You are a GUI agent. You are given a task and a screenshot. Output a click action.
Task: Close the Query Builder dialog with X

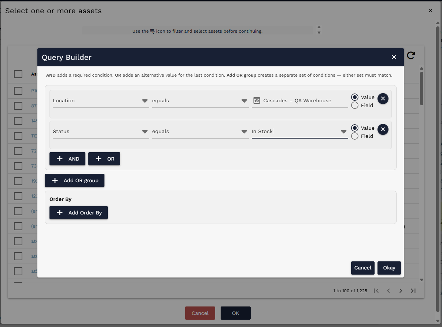[394, 57]
